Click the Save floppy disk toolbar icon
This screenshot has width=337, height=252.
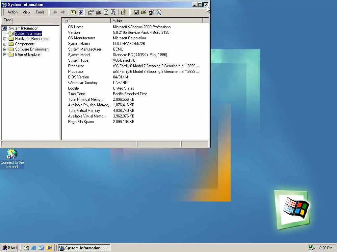pyautogui.click(x=136, y=12)
